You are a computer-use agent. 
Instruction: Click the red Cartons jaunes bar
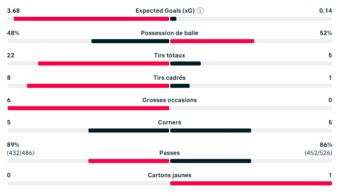click(x=251, y=183)
